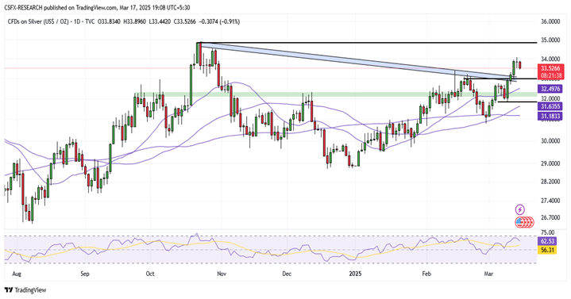Click the Mar label on time axis
The height and width of the screenshot is (299, 571).
[489, 274]
